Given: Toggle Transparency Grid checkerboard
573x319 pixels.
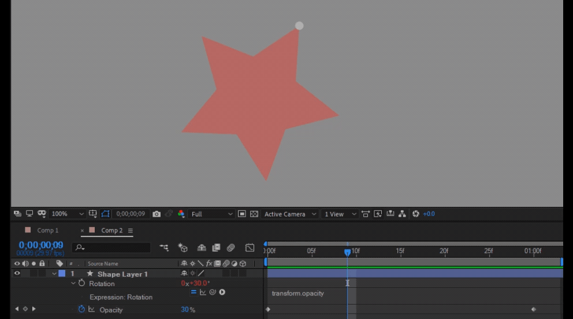Looking at the screenshot, I should [254, 214].
